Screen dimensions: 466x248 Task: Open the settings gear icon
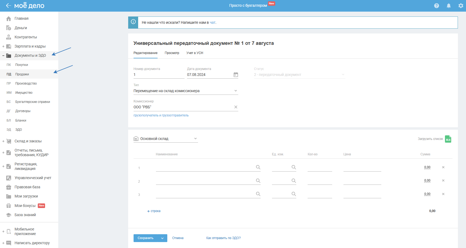[x=461, y=6]
